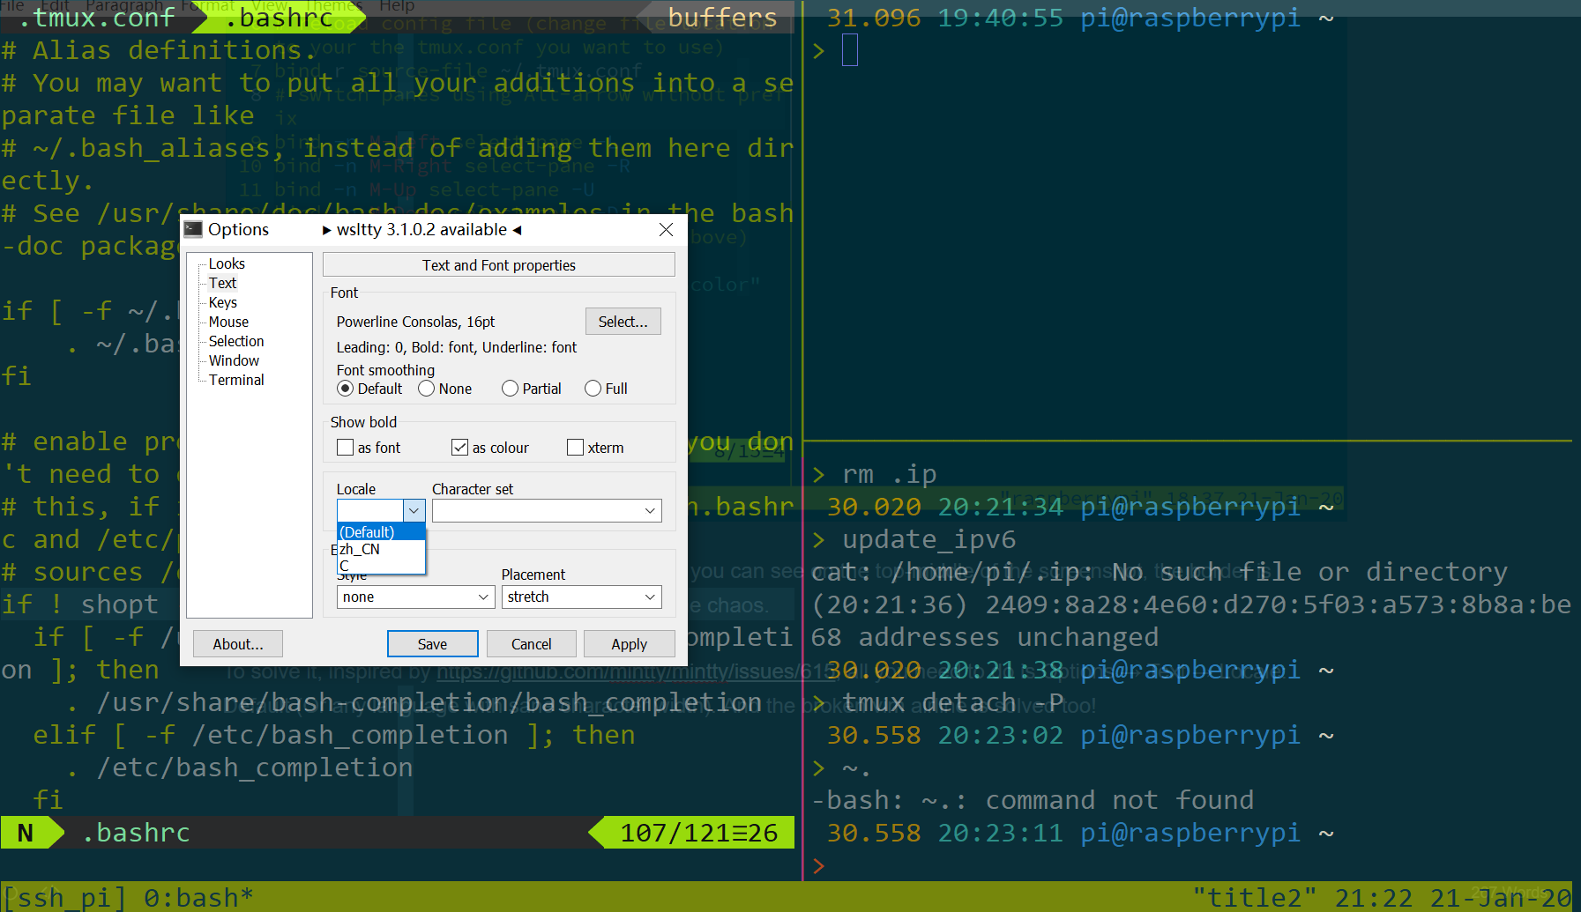The image size is (1581, 912).
Task: Click the 'tmux detach -P' command line
Action: coord(952,702)
